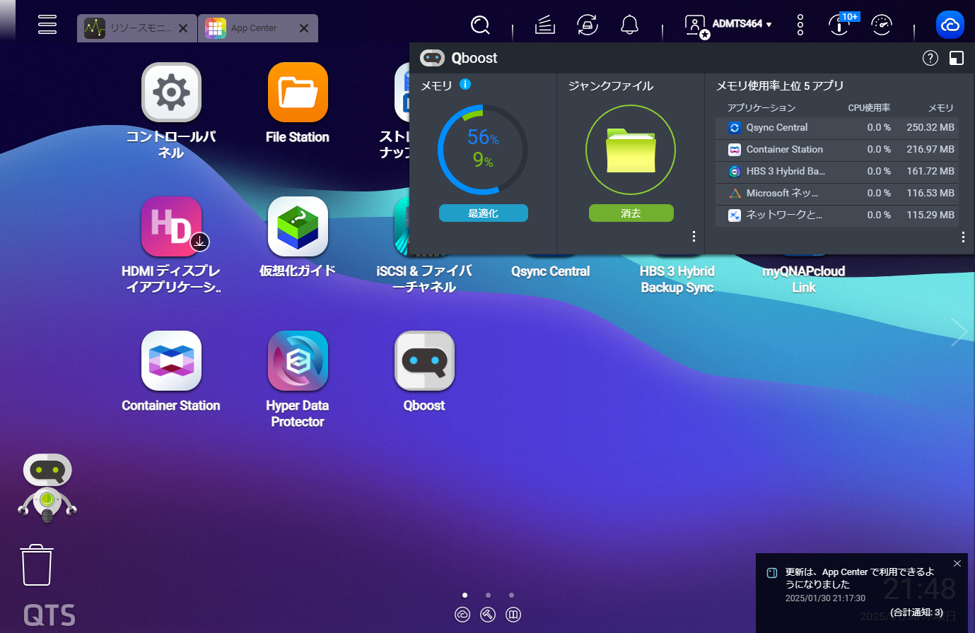Image resolution: width=975 pixels, height=633 pixels.
Task: Click the 消去 clear junk files button
Action: click(x=631, y=213)
